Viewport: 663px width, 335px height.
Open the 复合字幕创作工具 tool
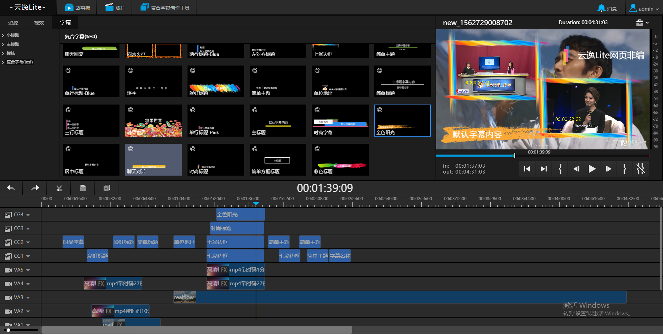tap(165, 8)
